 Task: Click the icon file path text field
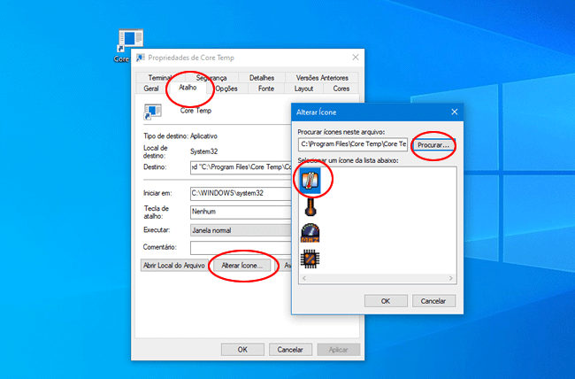pyautogui.click(x=353, y=143)
